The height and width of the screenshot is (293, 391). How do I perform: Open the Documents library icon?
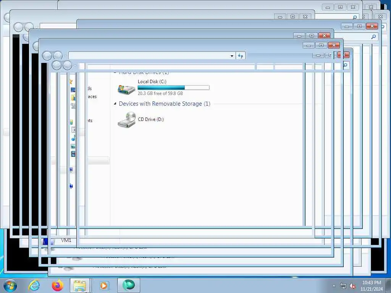tap(73, 130)
